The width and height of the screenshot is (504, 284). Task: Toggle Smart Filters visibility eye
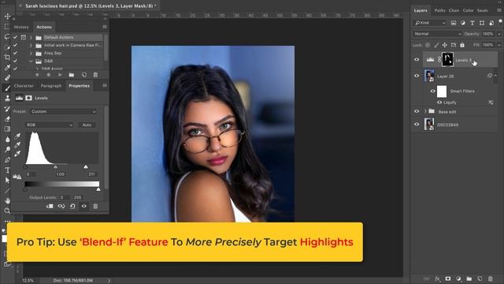click(432, 92)
